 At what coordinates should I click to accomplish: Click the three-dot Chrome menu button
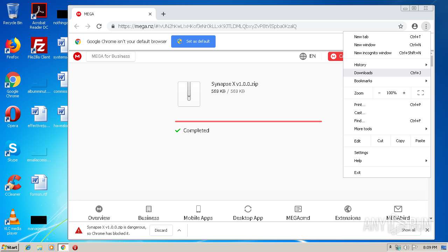(x=426, y=26)
